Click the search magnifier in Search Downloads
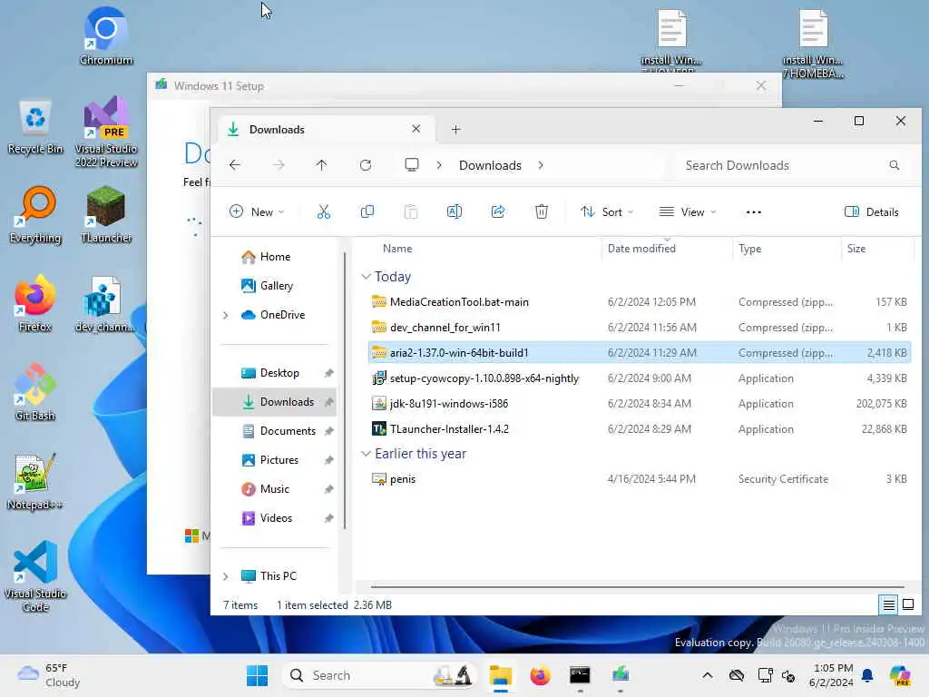 click(x=894, y=165)
